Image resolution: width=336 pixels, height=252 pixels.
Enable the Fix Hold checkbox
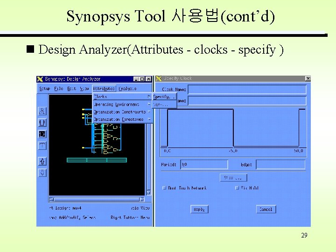pos(237,188)
